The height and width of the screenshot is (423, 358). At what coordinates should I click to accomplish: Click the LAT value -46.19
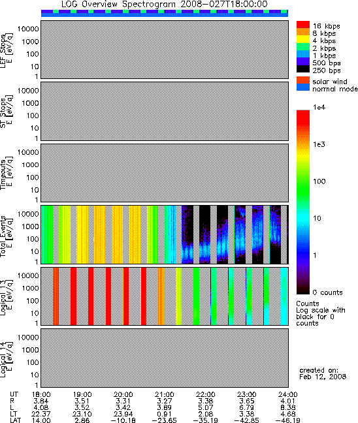tap(288, 420)
